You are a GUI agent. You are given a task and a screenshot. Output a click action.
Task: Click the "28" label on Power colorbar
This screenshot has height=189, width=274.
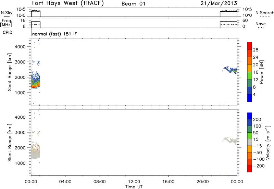tap(256, 50)
